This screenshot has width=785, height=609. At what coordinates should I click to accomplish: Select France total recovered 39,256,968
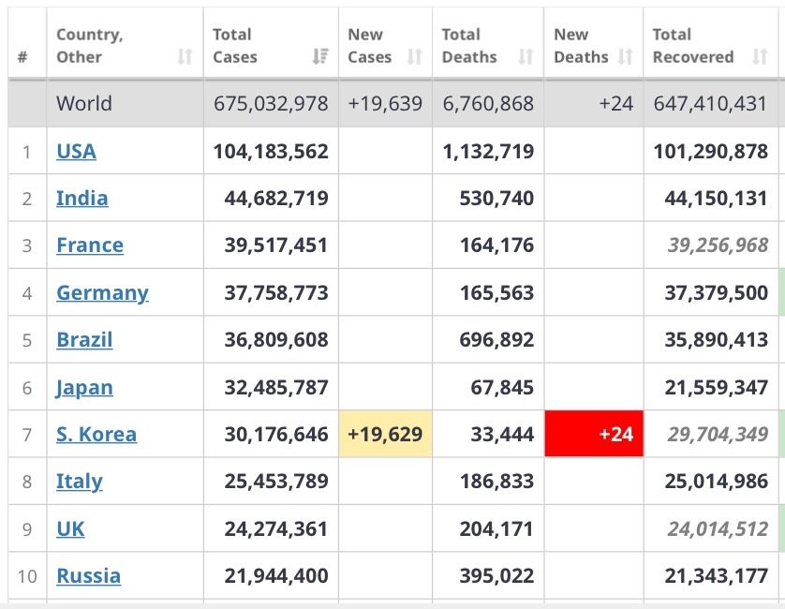[718, 245]
